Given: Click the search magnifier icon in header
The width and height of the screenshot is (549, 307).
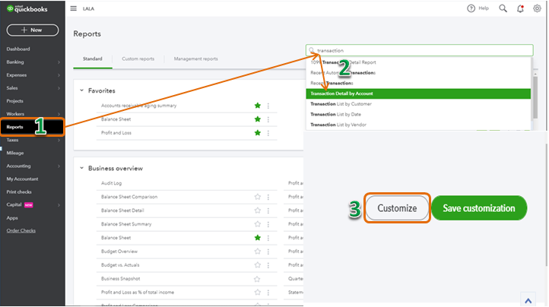Looking at the screenshot, I should pos(503,8).
